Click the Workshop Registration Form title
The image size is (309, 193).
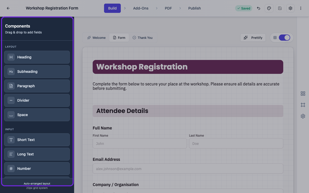pos(52,8)
